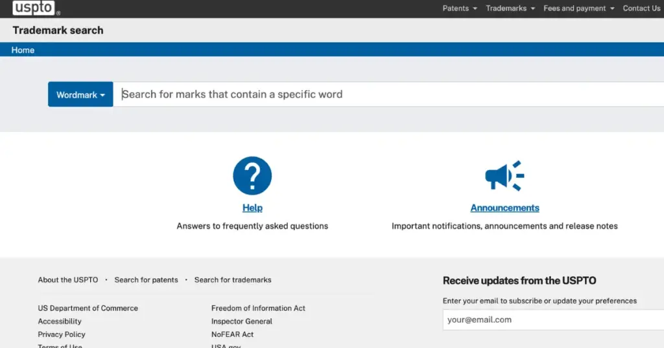Go to Contact Us in top navigation
This screenshot has height=348, width=664.
coord(641,8)
